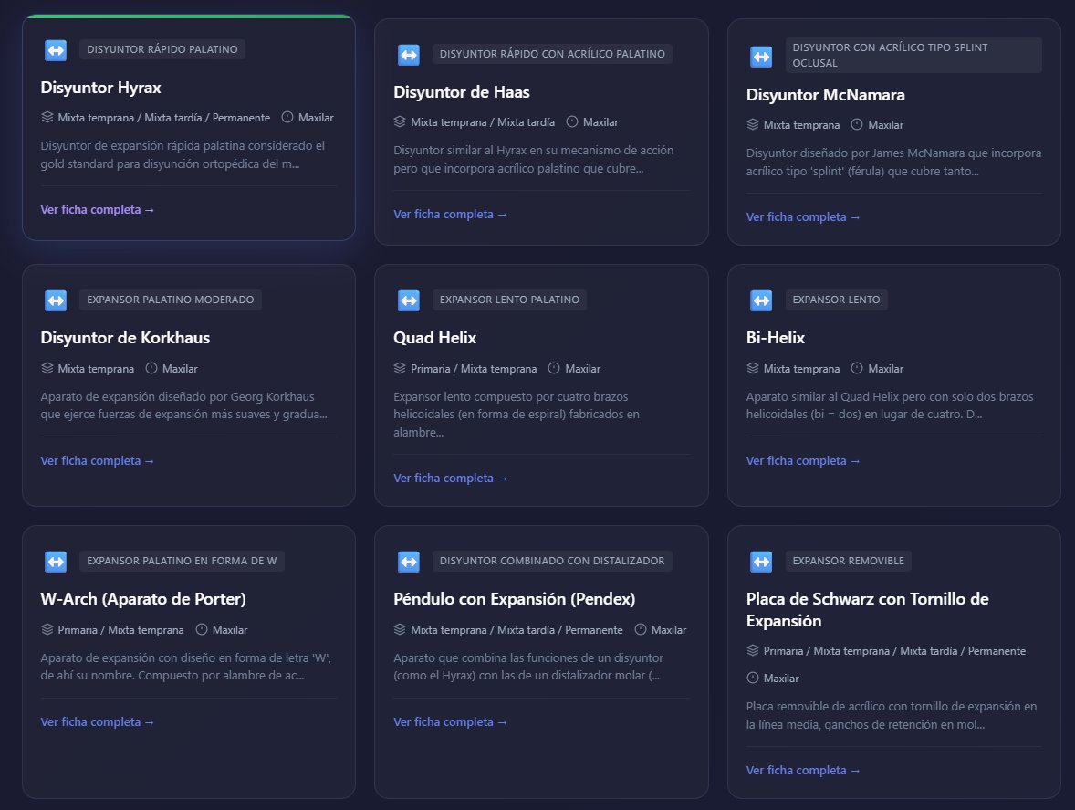Click the layers icon beside Hyrax dentition stages

tap(47, 118)
